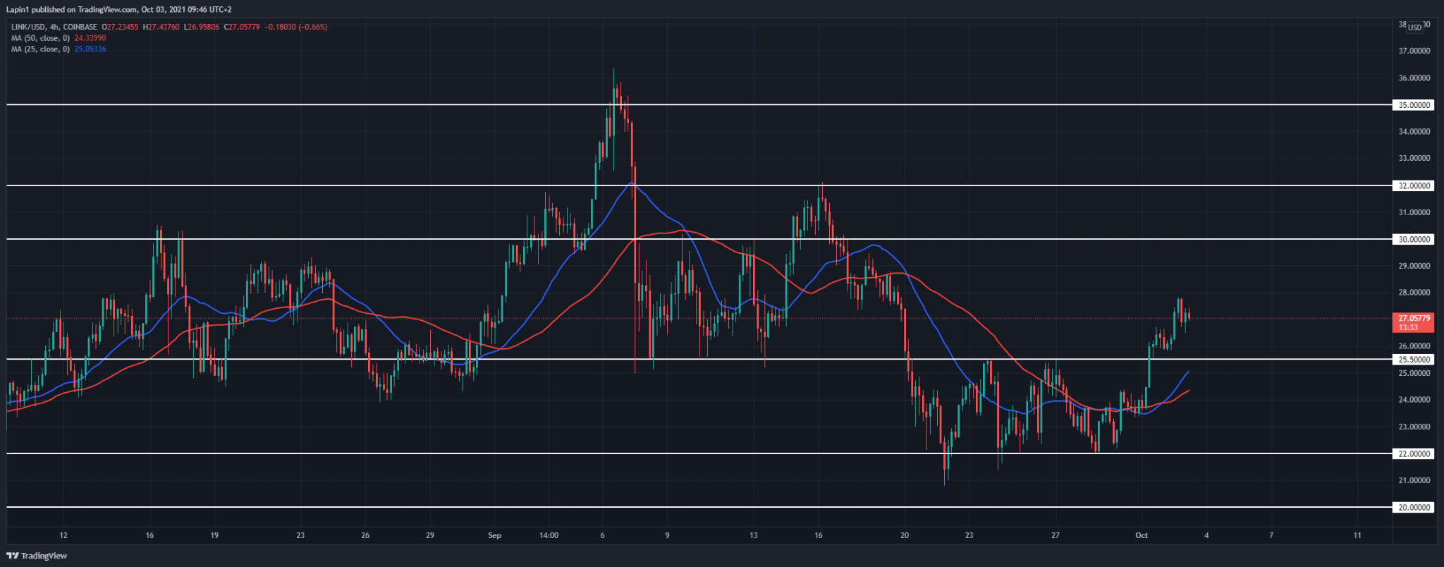1444x567 pixels.
Task: Click the 34.00000 price axis label
Action: [1414, 132]
